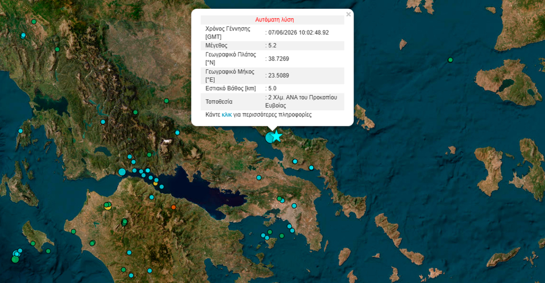This screenshot has width=545, height=283.
Task: Select the focal depth value 5.0
Action: tap(272, 89)
